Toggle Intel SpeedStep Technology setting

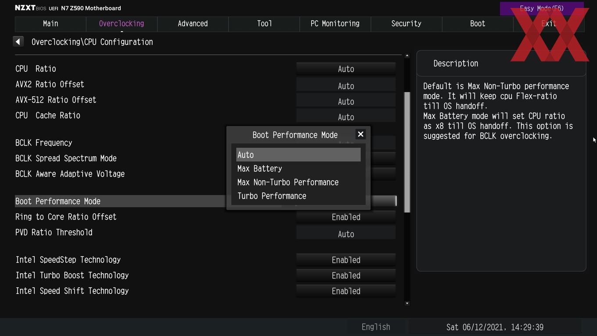point(346,260)
